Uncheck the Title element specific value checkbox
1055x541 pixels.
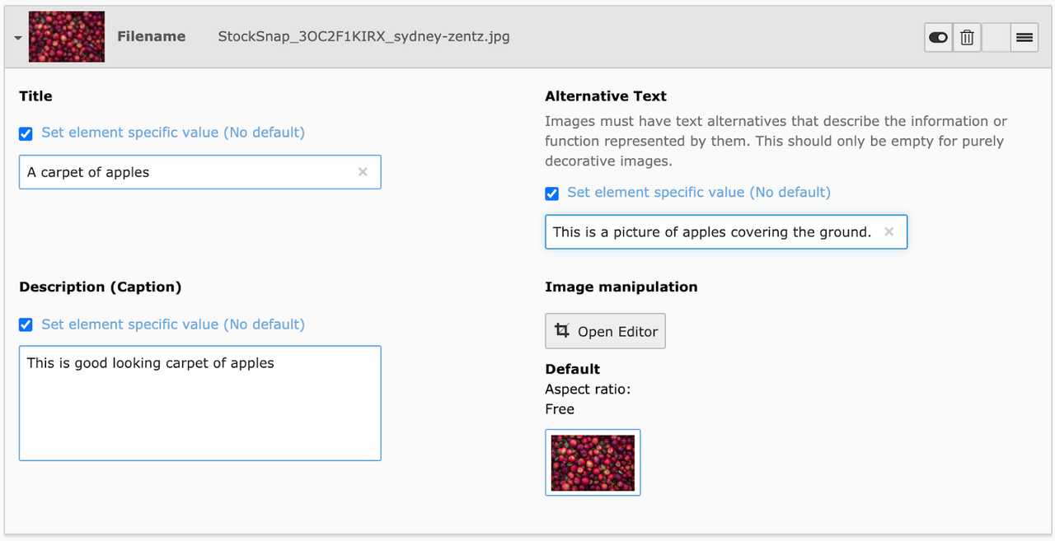26,133
